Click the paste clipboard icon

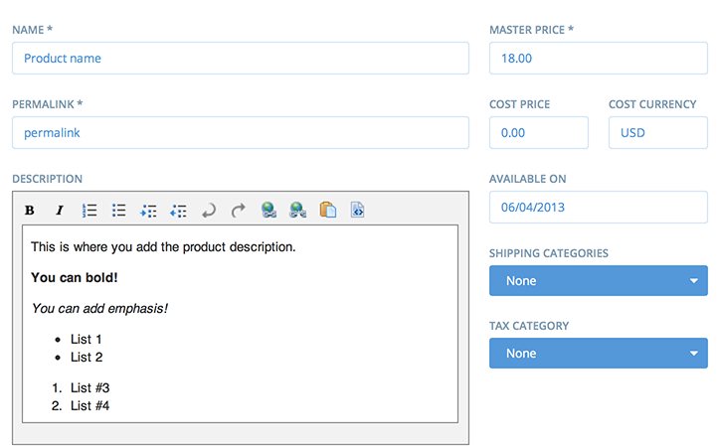[328, 210]
